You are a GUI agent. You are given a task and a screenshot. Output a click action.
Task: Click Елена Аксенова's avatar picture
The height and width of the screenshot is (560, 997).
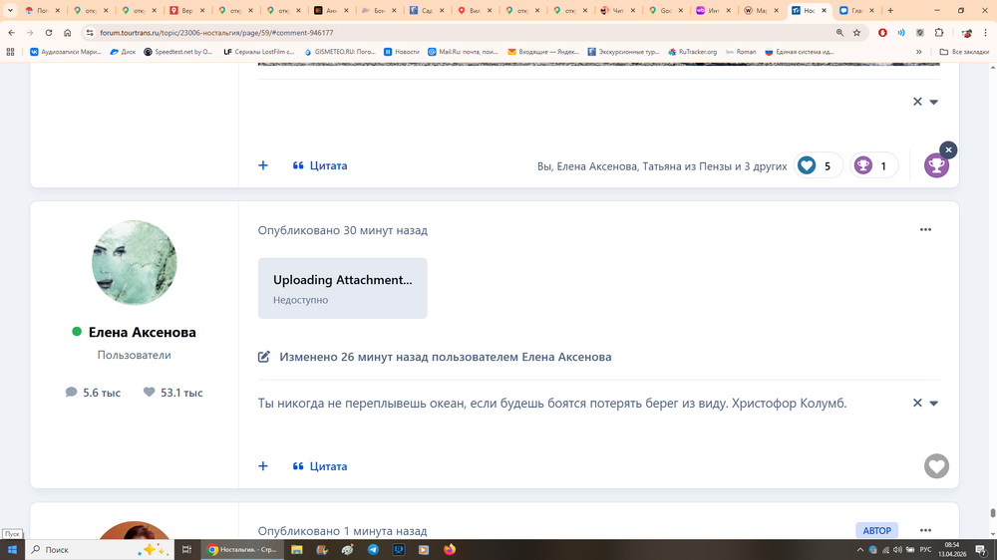pos(135,263)
